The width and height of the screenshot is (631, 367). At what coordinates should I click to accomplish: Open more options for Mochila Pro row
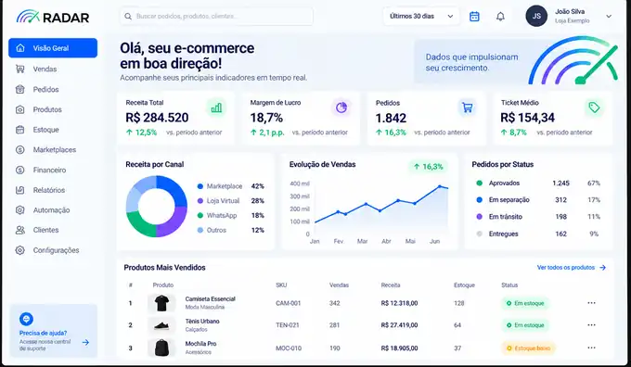(x=591, y=348)
